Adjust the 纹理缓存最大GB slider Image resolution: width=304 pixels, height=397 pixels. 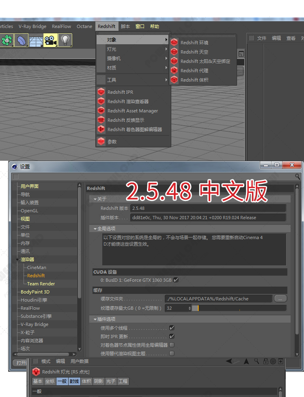[239, 308]
